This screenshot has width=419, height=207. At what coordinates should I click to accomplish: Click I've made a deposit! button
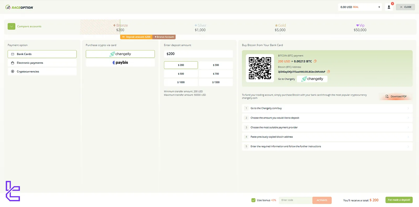point(399,200)
